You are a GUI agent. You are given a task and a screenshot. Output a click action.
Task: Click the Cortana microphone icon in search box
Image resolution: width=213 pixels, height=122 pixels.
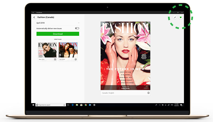click(64, 105)
